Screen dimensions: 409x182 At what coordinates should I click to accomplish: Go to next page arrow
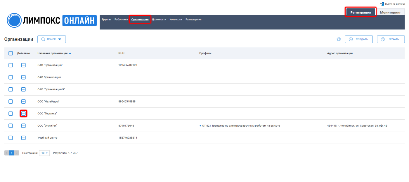[17, 153]
